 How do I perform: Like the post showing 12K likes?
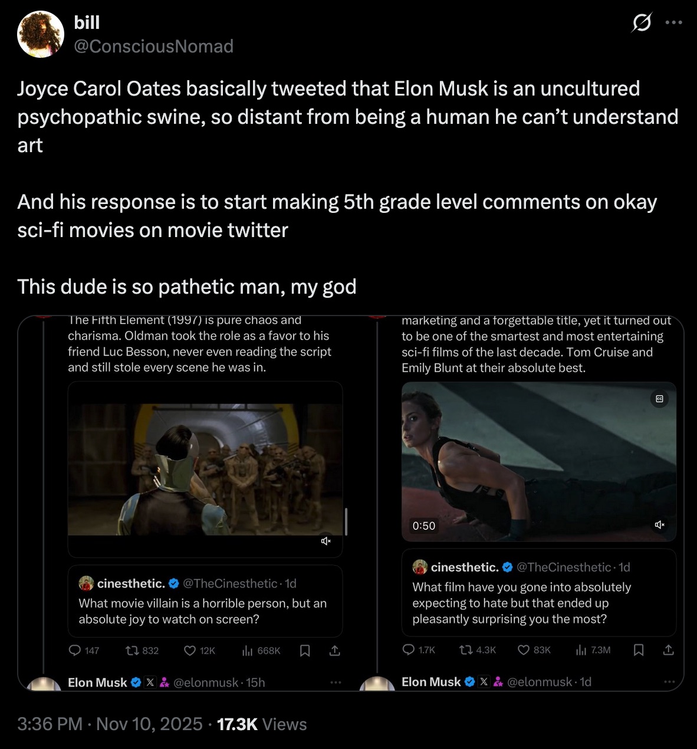point(190,651)
